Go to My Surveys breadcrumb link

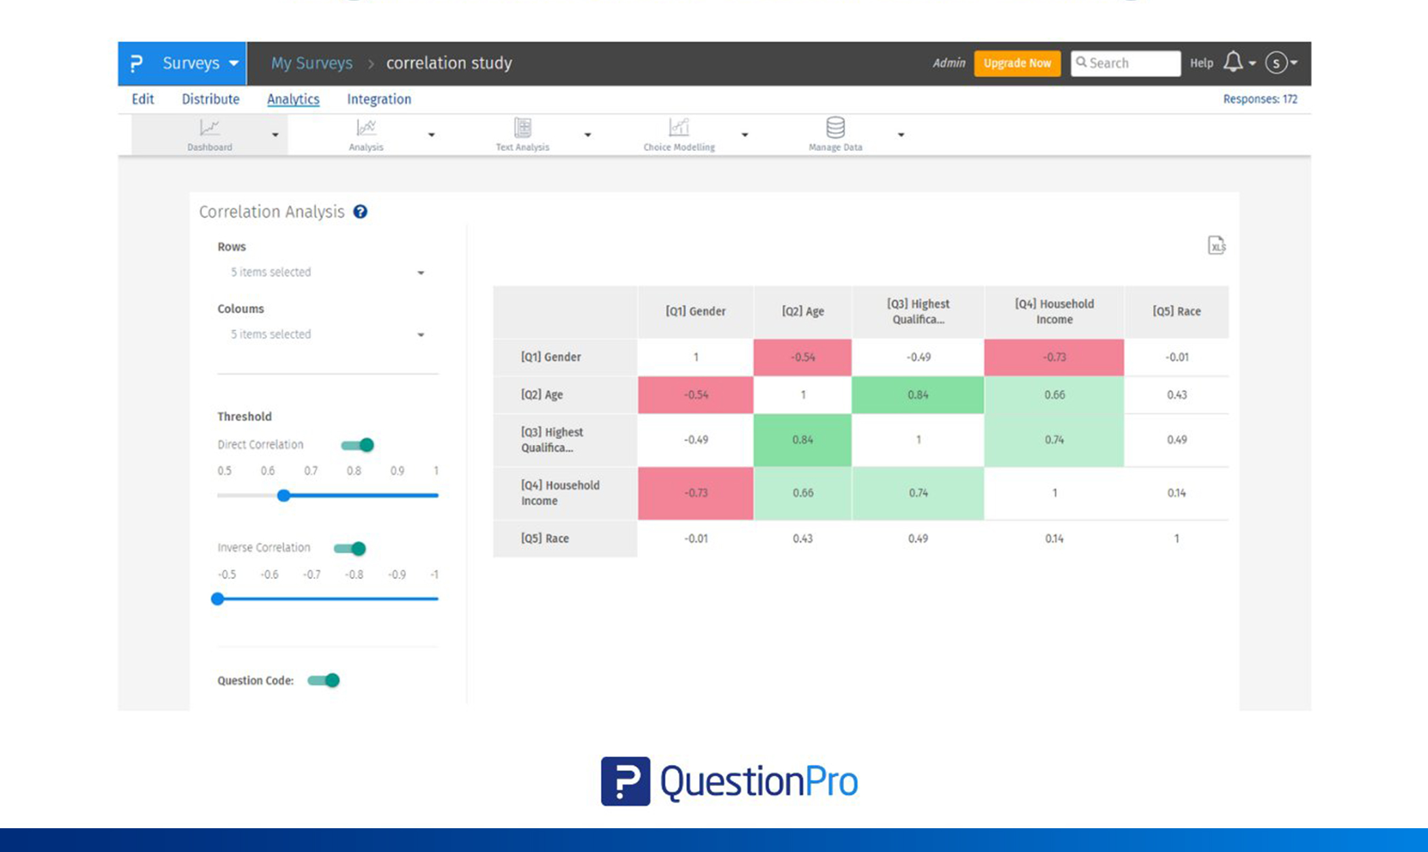click(x=311, y=63)
